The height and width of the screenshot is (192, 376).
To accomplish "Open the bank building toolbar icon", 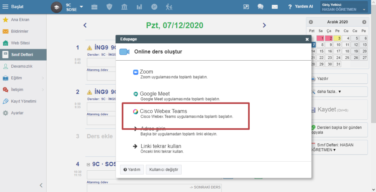I will [x=124, y=7].
